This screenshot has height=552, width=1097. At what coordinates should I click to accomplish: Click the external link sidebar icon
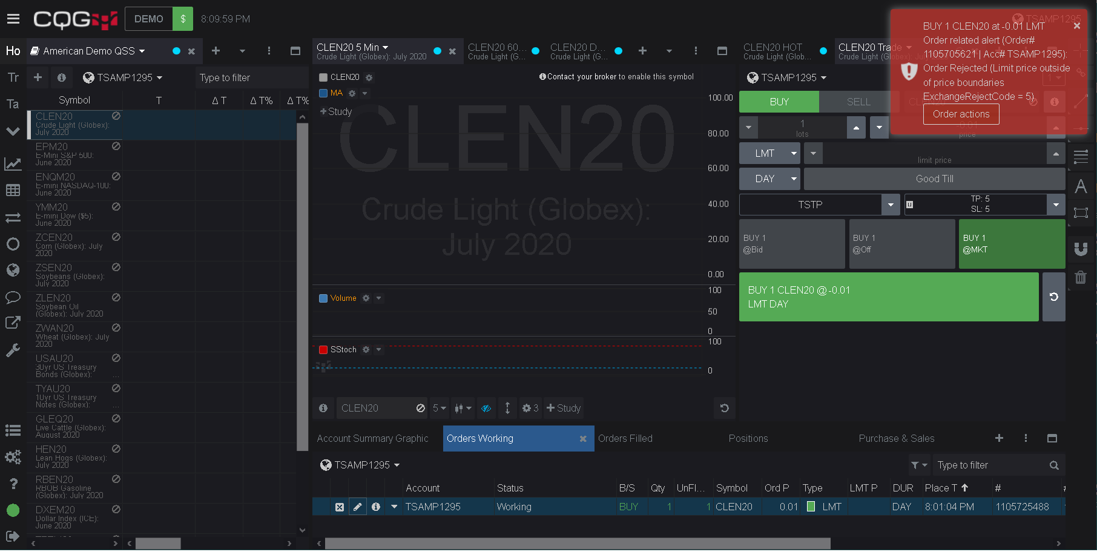tap(13, 323)
